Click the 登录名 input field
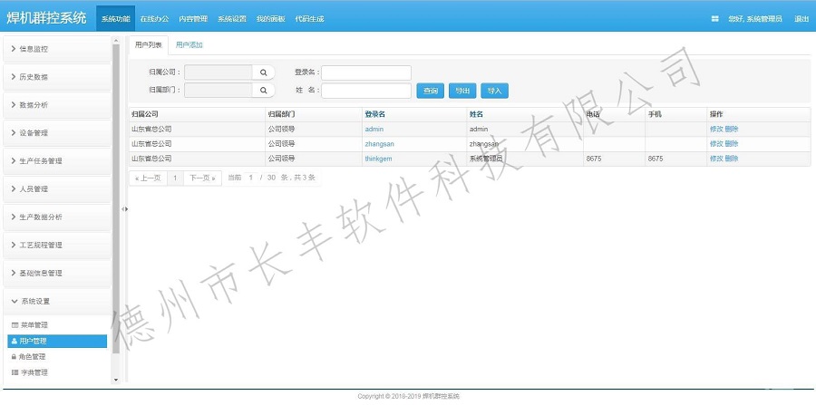This screenshot has width=816, height=405. click(x=366, y=72)
